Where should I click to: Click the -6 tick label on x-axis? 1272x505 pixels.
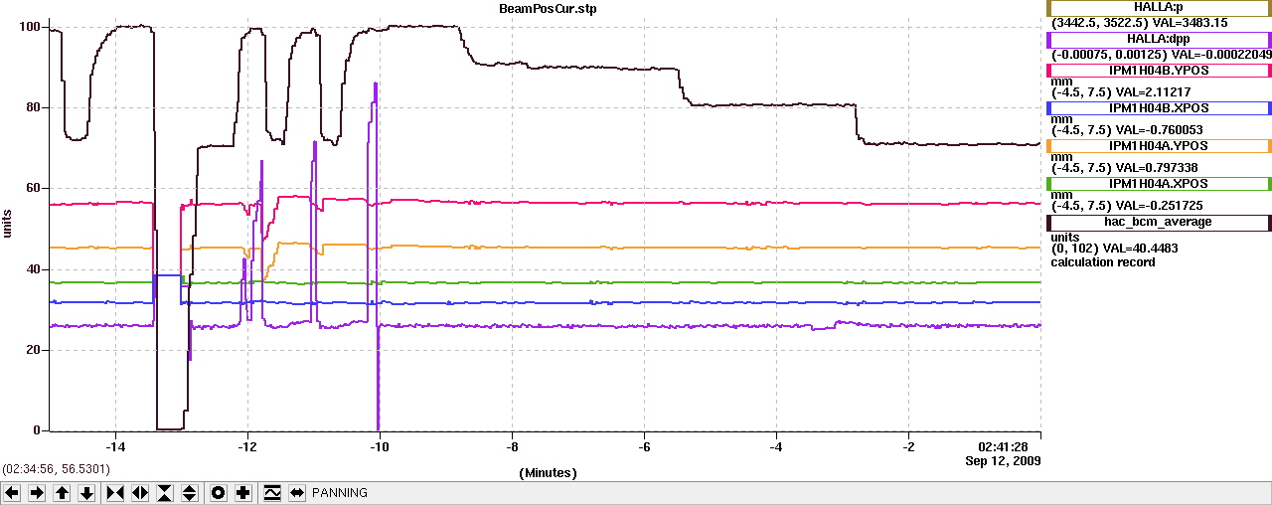coord(643,447)
